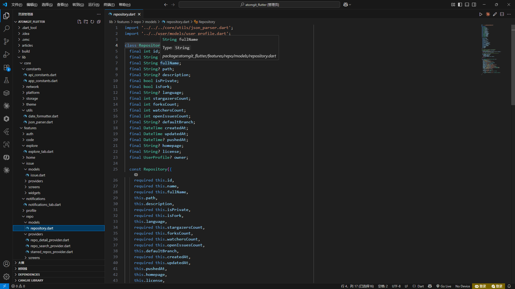Collapse the features folder
This screenshot has height=289, width=515.
(x=30, y=128)
